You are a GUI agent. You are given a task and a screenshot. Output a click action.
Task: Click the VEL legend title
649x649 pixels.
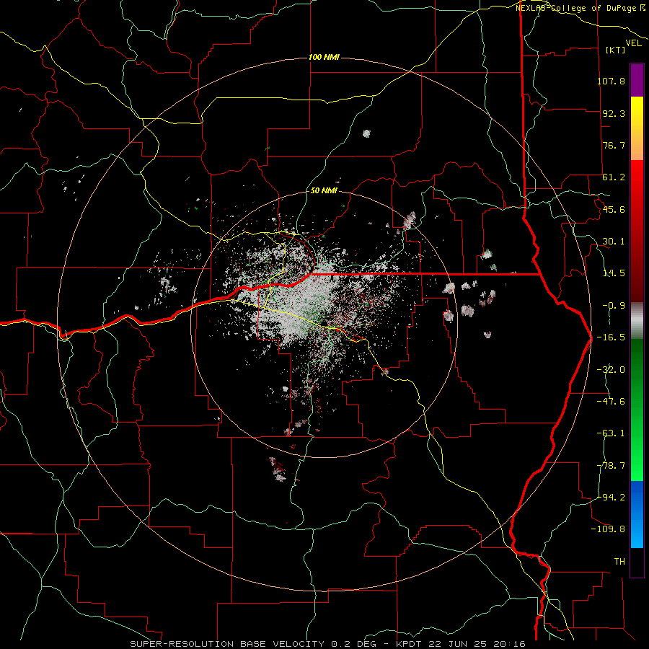tap(633, 43)
